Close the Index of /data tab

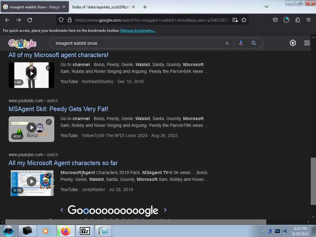click(133, 7)
